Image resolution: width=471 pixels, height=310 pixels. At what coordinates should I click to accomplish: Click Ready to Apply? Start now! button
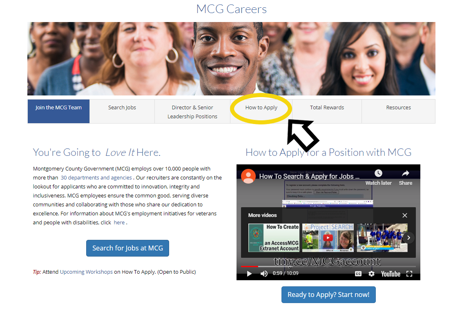(328, 294)
